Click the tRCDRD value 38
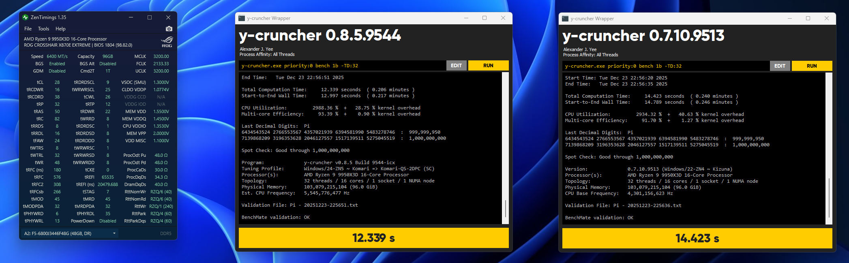 [57, 97]
